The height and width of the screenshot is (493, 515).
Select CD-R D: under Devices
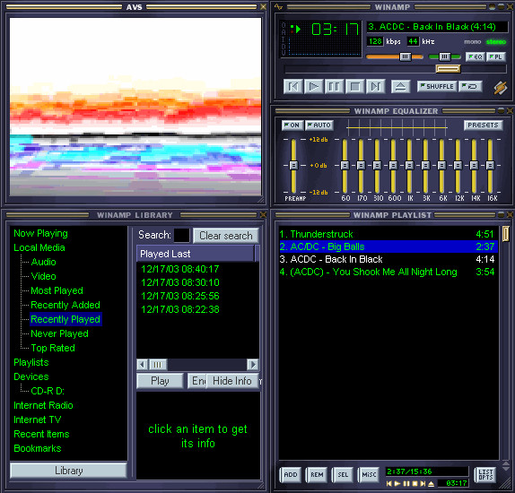[x=48, y=391]
